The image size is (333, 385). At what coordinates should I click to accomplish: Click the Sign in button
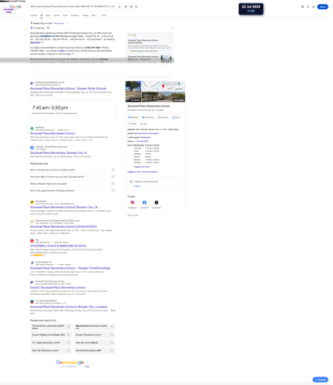pyautogui.click(x=322, y=7)
